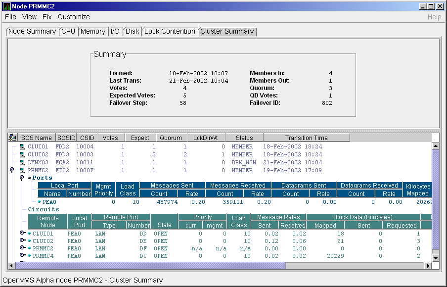Select the CLUI01 node computer icon
This screenshot has height=287, width=447.
point(22,147)
